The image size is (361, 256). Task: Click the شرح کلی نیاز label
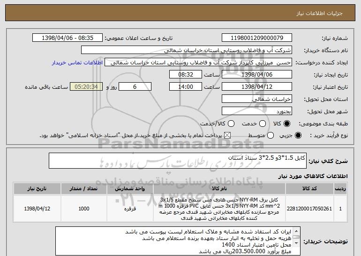[328, 161]
